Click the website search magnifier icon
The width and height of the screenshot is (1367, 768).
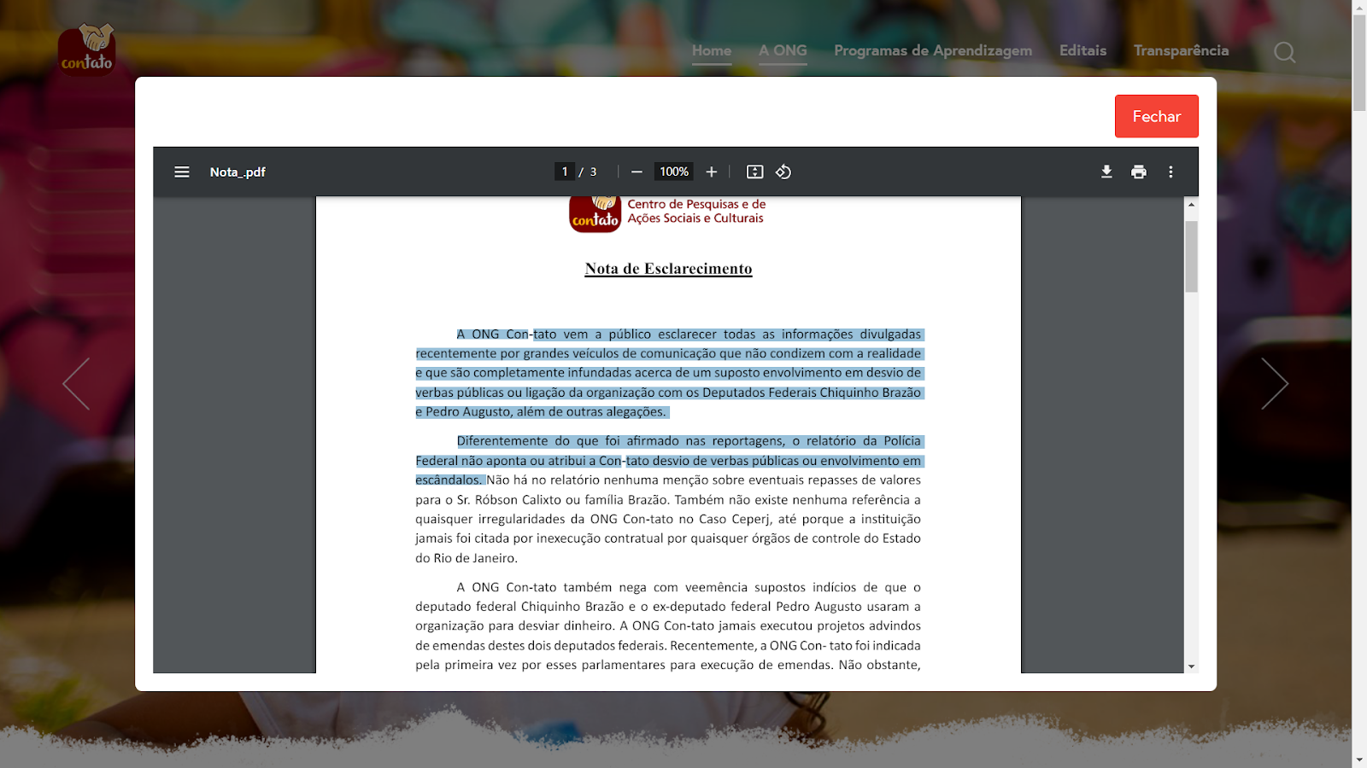tap(1285, 52)
